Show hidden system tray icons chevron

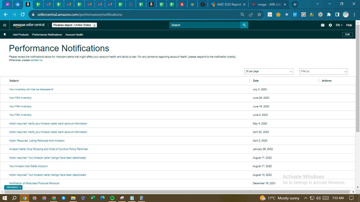coord(306,198)
